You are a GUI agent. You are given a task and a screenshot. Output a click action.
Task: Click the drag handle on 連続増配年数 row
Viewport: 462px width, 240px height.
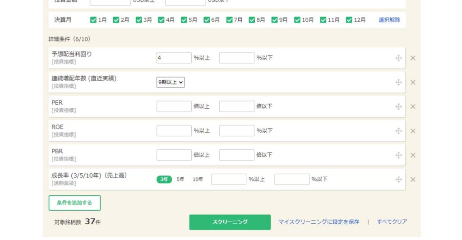tap(398, 83)
